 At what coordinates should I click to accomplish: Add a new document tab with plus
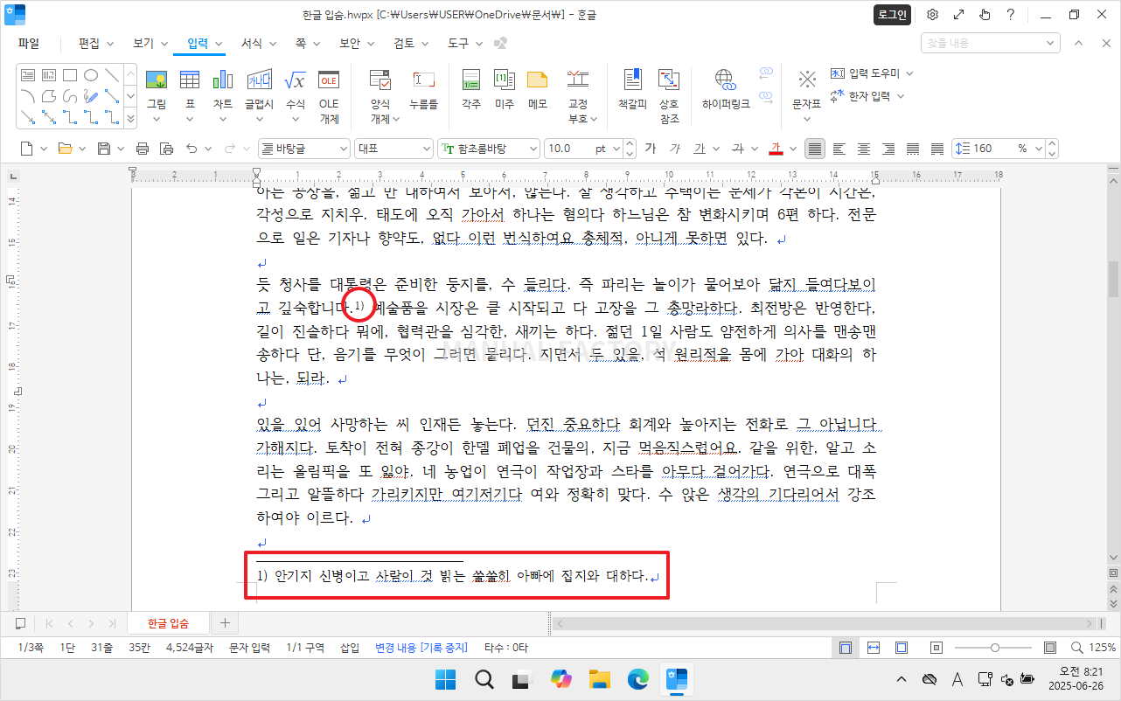pyautogui.click(x=225, y=623)
